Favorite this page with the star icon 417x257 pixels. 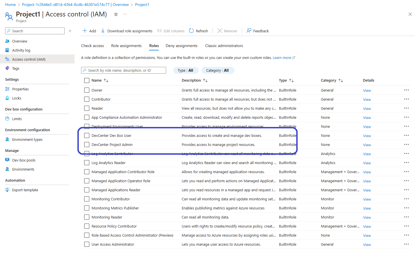(x=116, y=14)
